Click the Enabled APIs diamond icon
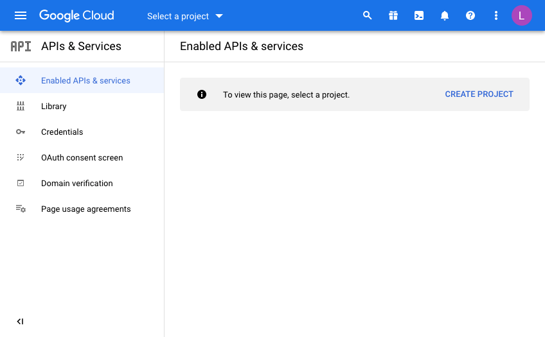 pyautogui.click(x=21, y=80)
